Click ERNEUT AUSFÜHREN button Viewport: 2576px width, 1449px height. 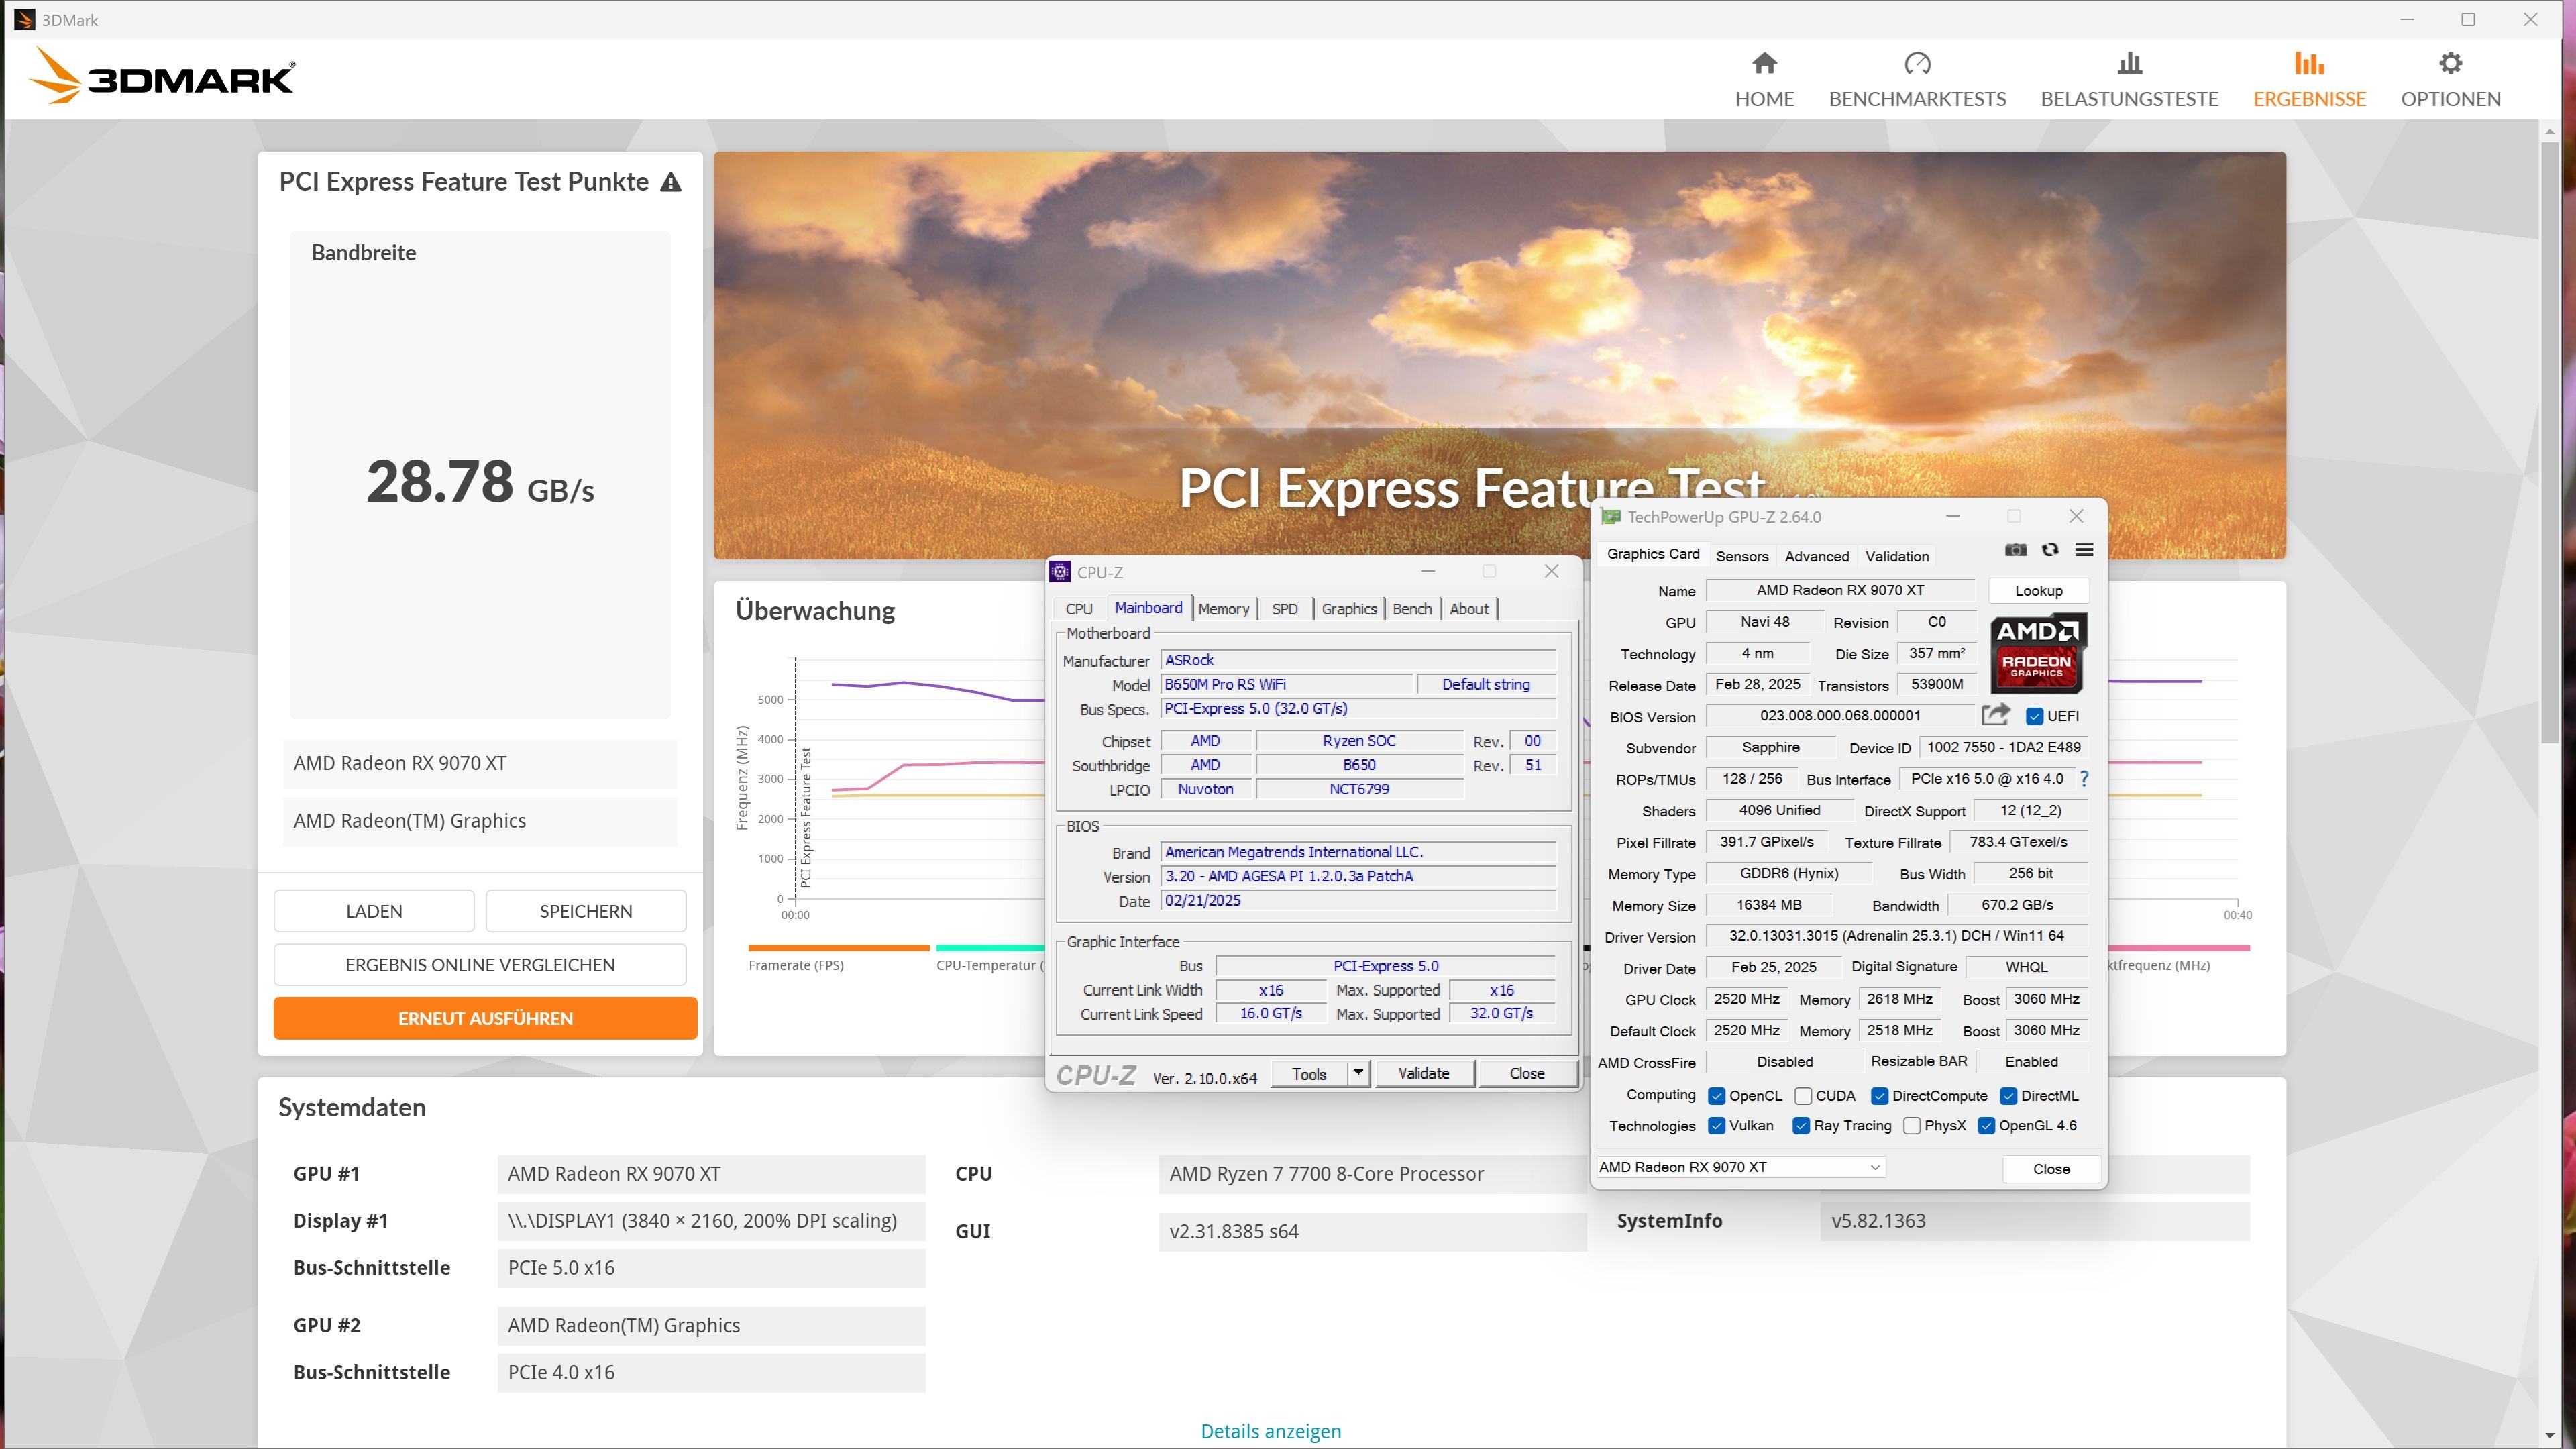point(485,1018)
